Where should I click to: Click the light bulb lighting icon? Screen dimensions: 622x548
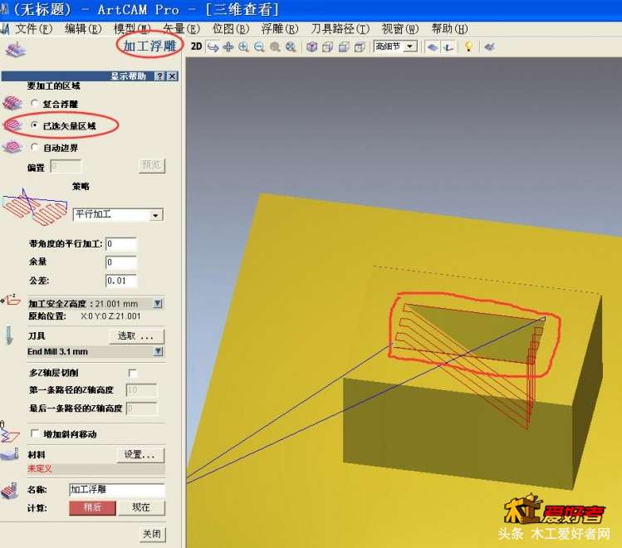point(469,46)
